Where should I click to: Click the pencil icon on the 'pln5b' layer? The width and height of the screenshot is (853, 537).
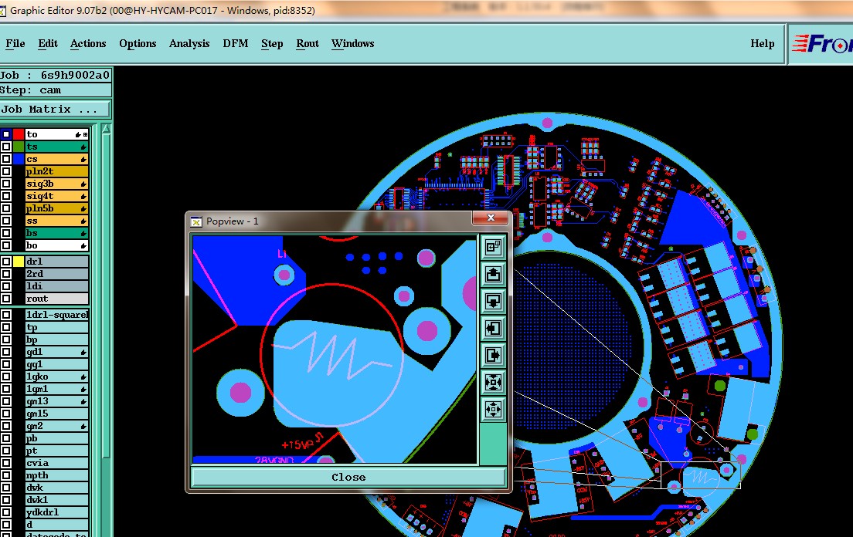coord(83,208)
